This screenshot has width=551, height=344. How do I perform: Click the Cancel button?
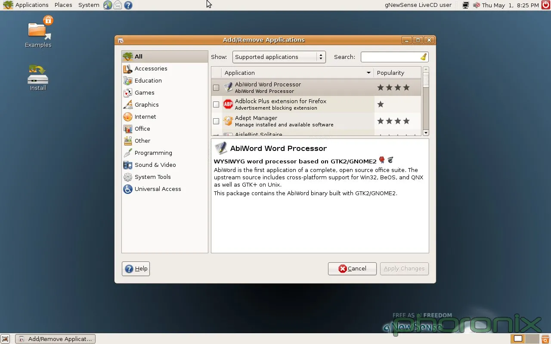(352, 269)
